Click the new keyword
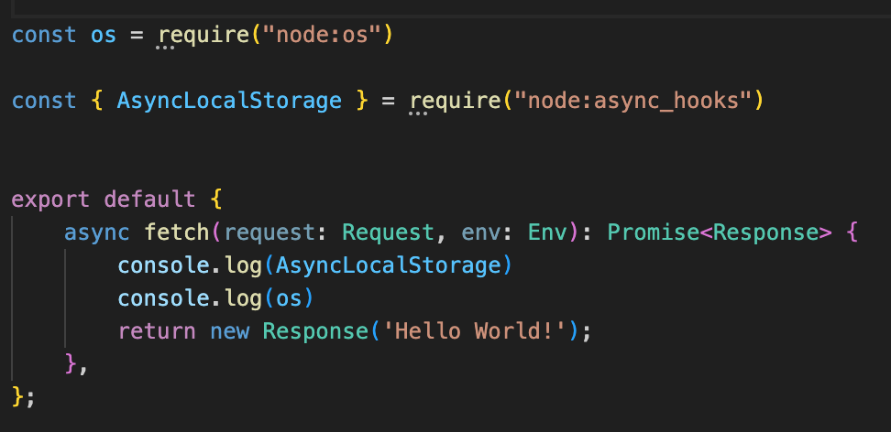Screen dimensions: 891x432 pos(229,330)
